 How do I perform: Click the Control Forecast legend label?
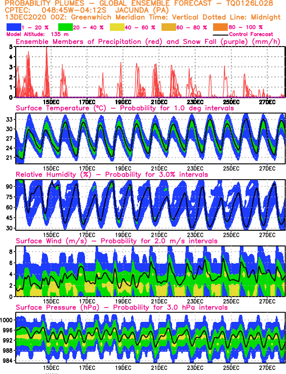(x=251, y=34)
